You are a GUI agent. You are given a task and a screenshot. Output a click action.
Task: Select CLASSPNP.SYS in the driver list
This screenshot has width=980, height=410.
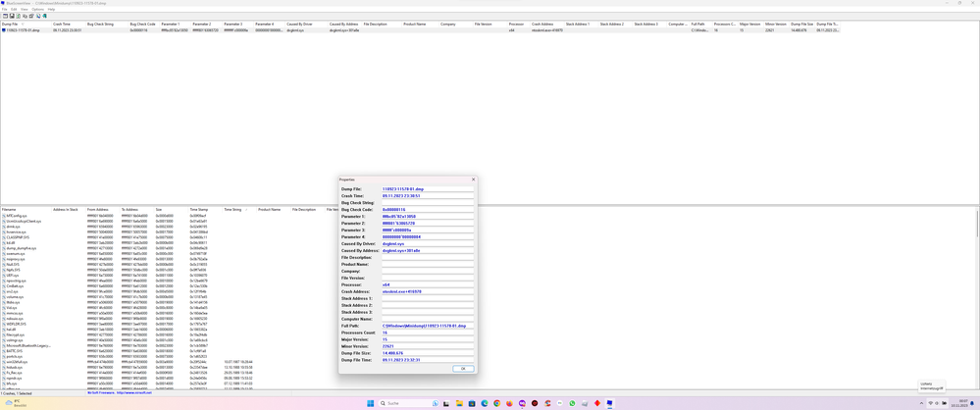(x=17, y=237)
